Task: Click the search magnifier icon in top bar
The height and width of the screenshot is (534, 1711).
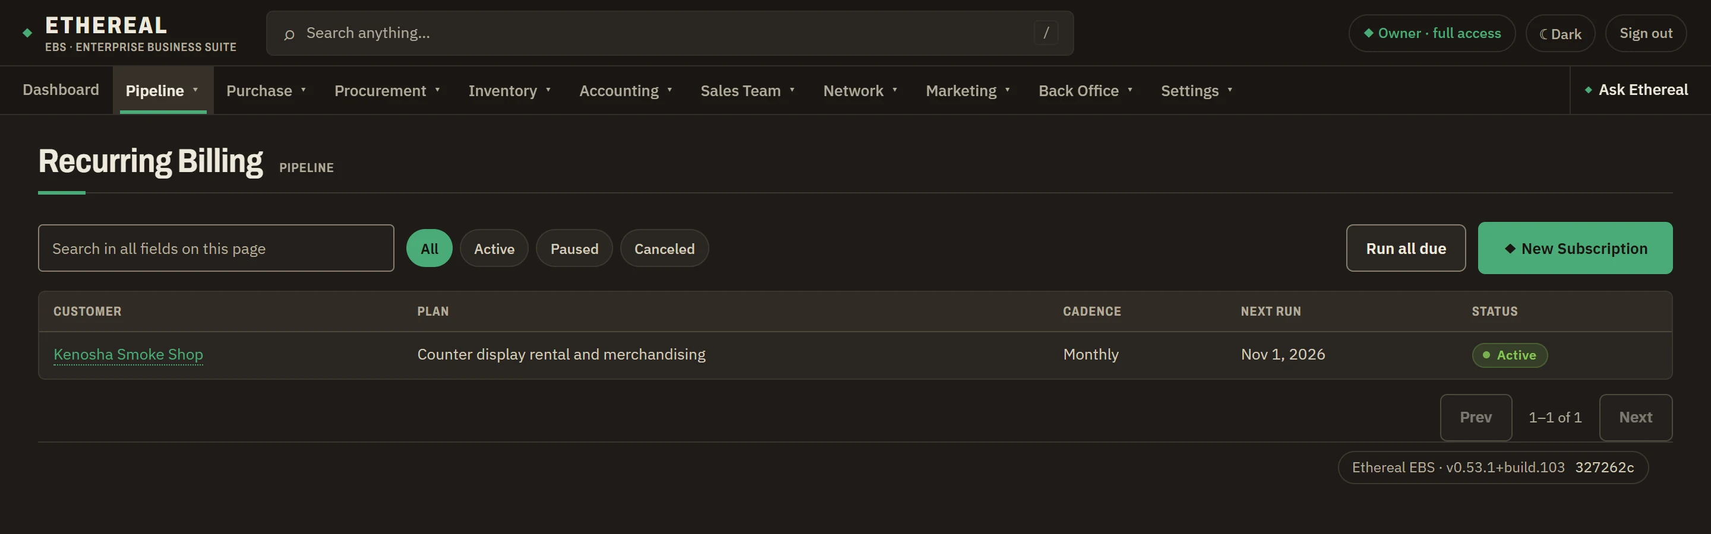Action: click(289, 34)
